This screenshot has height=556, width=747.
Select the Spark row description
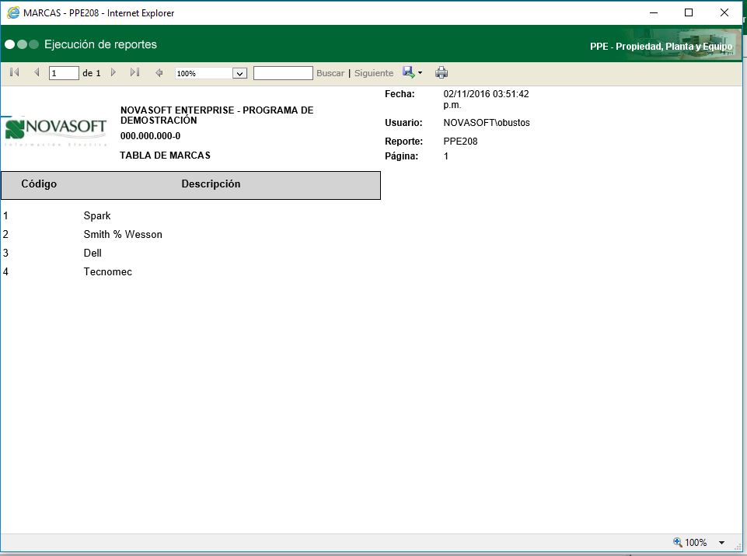point(97,216)
